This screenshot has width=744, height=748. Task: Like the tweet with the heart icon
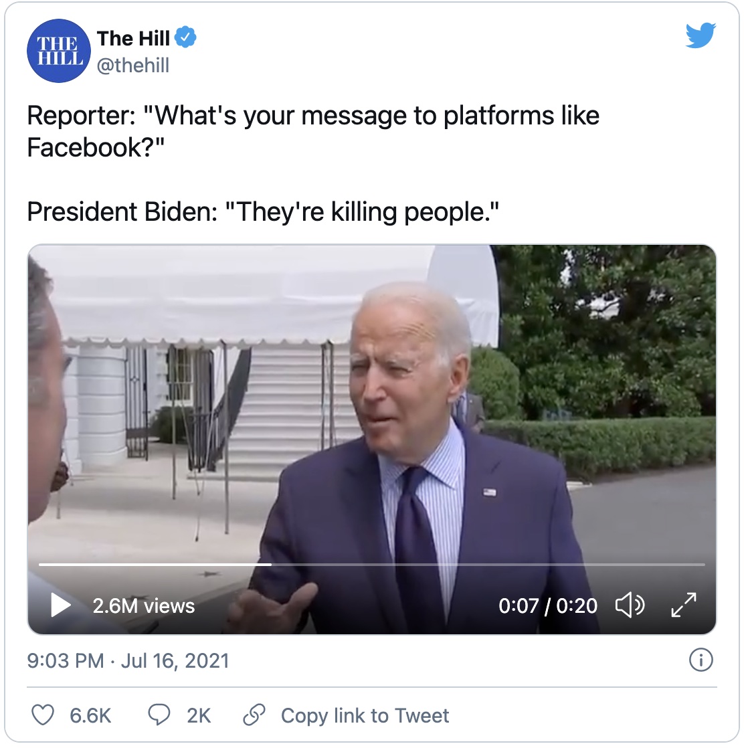tap(43, 715)
